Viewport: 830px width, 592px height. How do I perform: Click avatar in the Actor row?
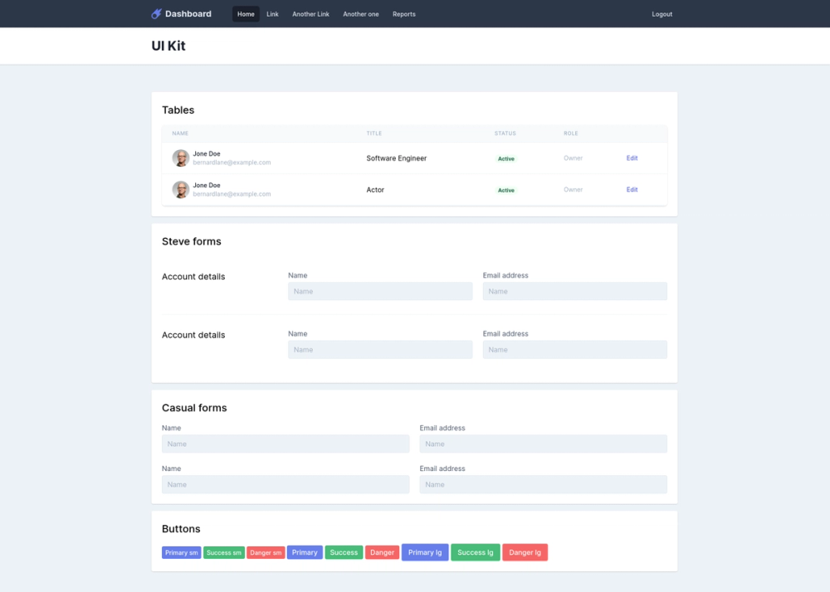180,190
